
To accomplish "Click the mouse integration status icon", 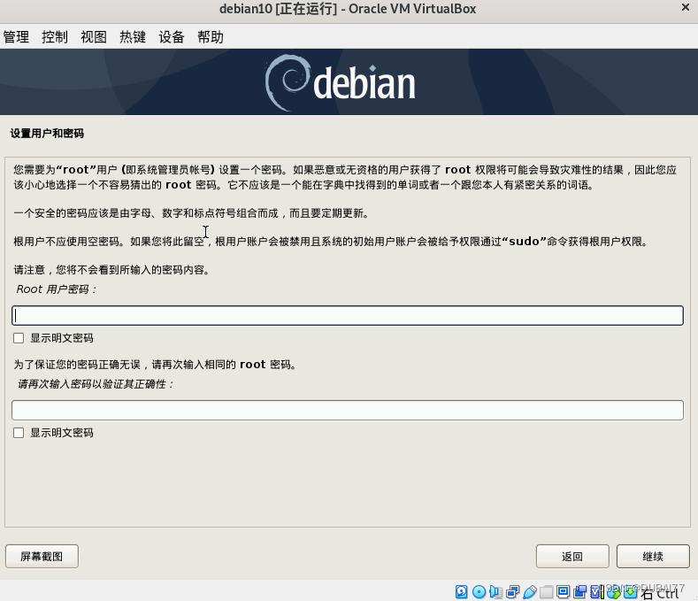I will pos(613,591).
